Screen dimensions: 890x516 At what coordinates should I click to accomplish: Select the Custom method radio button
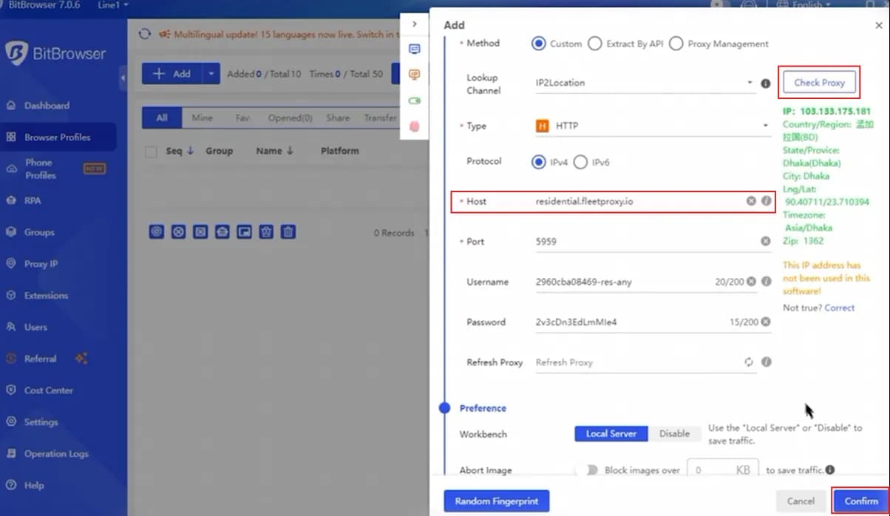pyautogui.click(x=539, y=44)
